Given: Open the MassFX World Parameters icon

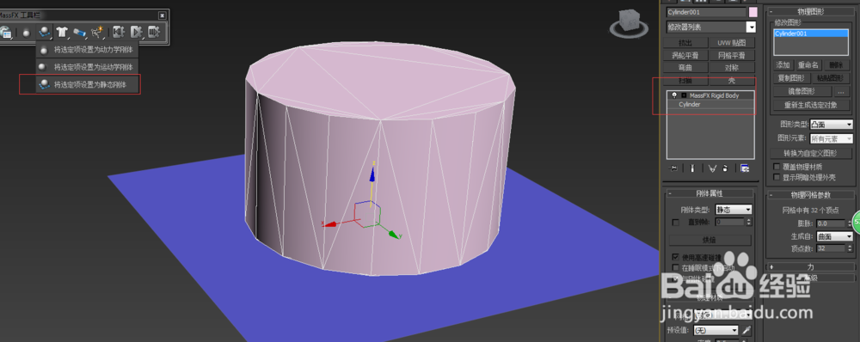Looking at the screenshot, I should tap(5, 33).
